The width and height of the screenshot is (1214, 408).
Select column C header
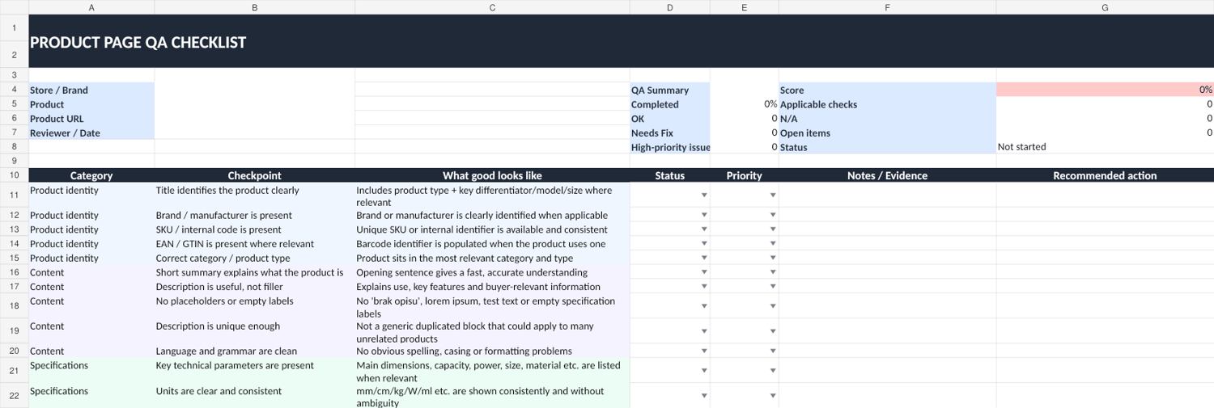coord(492,7)
